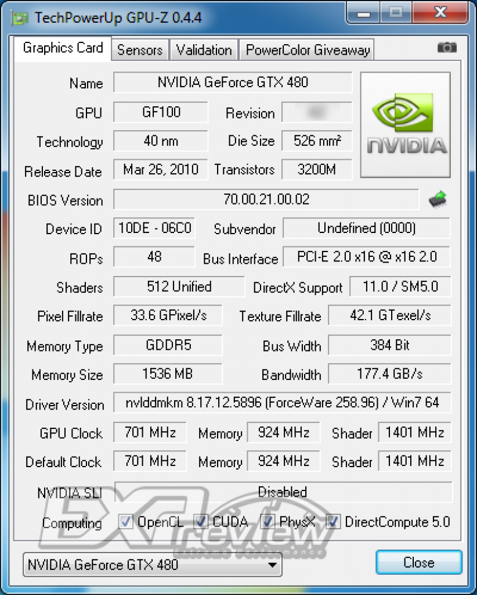
Task: Click the Driver Version field nvlddmkm 8.17.12.5896
Action: 282,403
